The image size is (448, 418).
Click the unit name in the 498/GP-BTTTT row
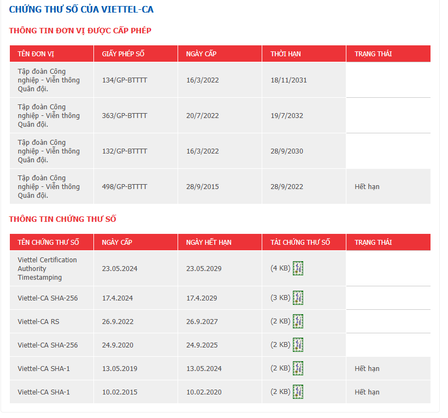point(49,186)
